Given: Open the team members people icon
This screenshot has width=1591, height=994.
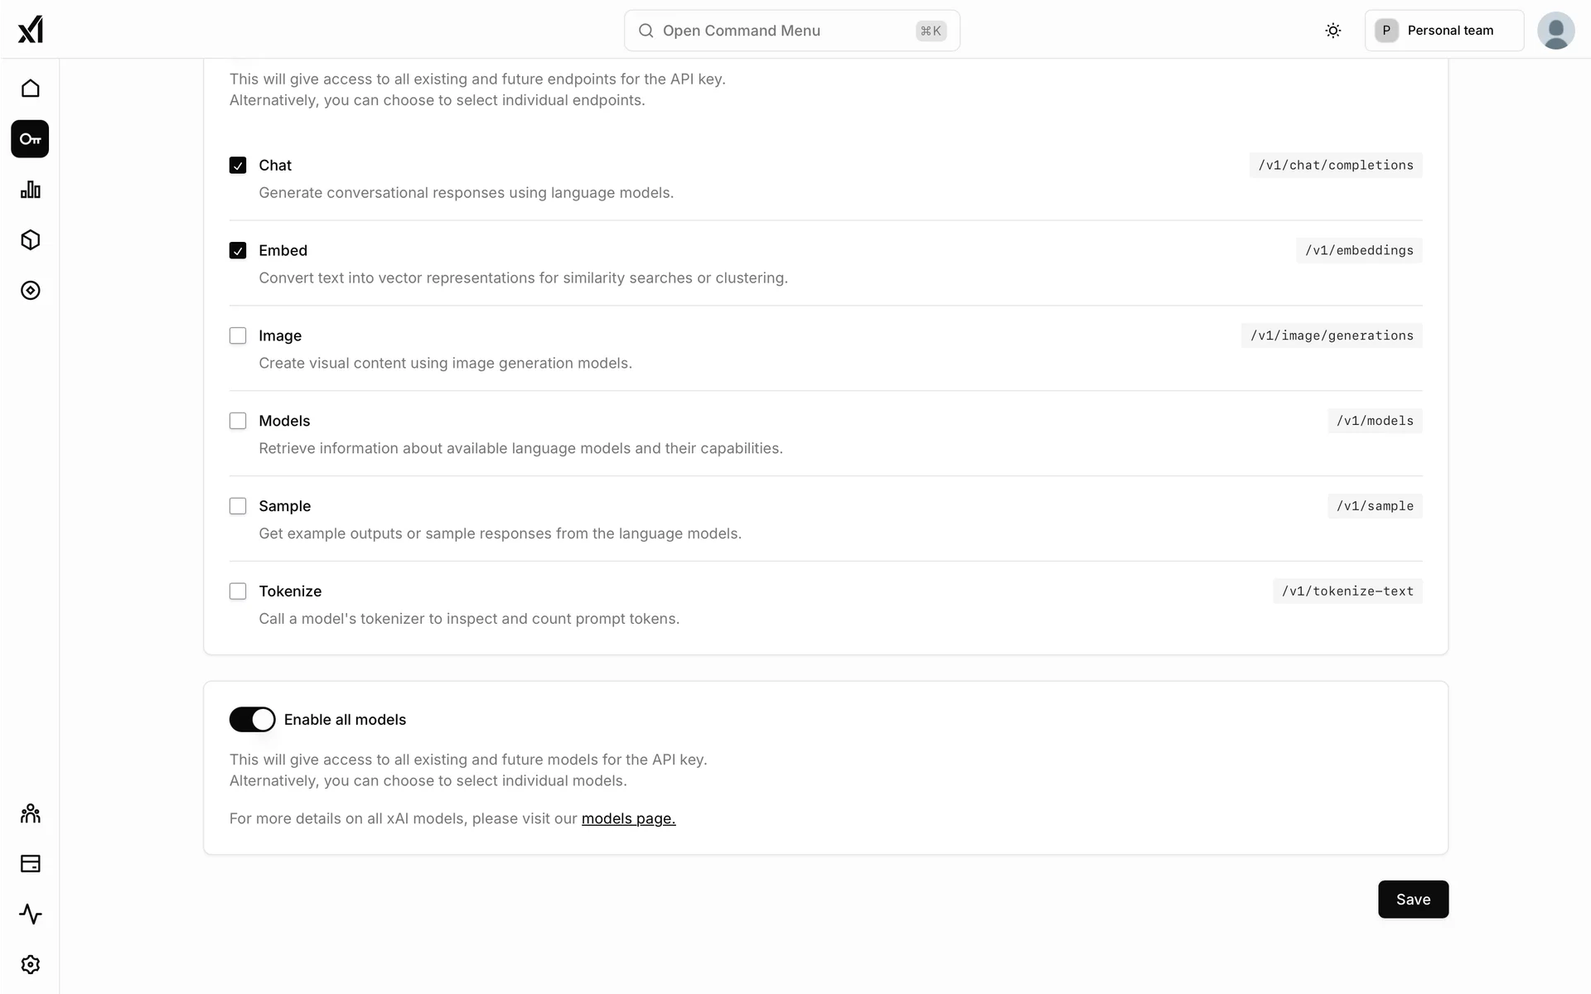Looking at the screenshot, I should (x=31, y=813).
